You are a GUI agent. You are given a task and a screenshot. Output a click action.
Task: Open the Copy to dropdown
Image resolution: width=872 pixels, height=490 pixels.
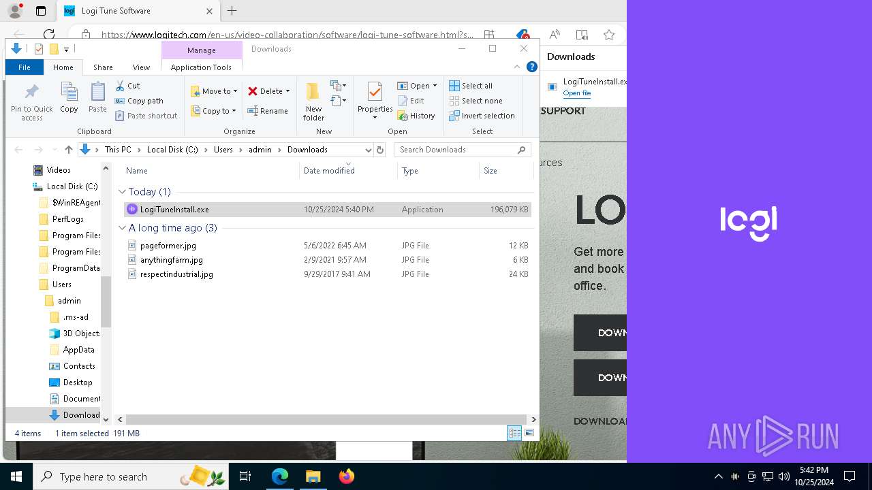214,111
